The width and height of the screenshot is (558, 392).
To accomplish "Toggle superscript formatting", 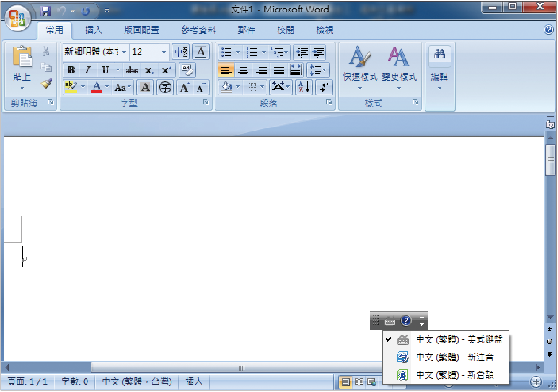I will [x=166, y=70].
